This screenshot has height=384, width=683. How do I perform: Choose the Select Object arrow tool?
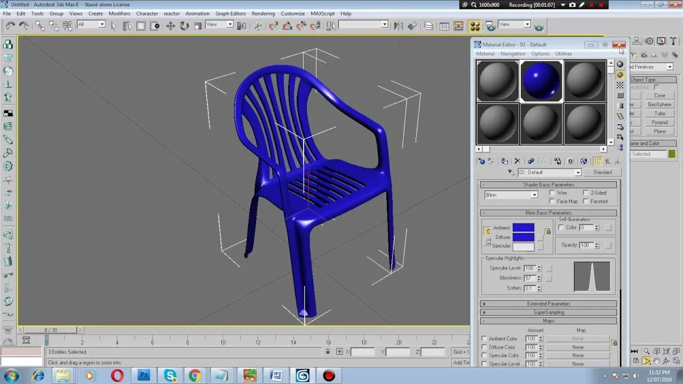click(113, 25)
